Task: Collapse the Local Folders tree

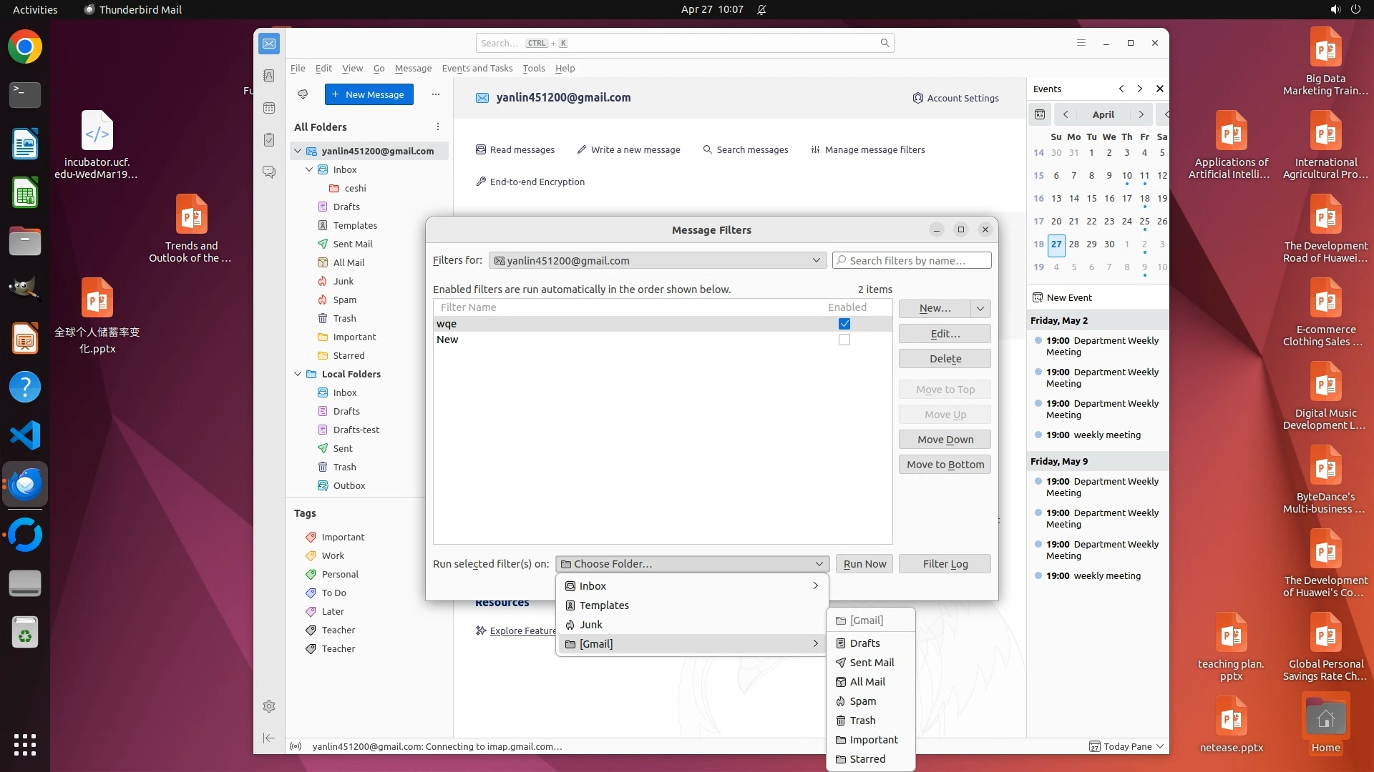Action: point(298,374)
